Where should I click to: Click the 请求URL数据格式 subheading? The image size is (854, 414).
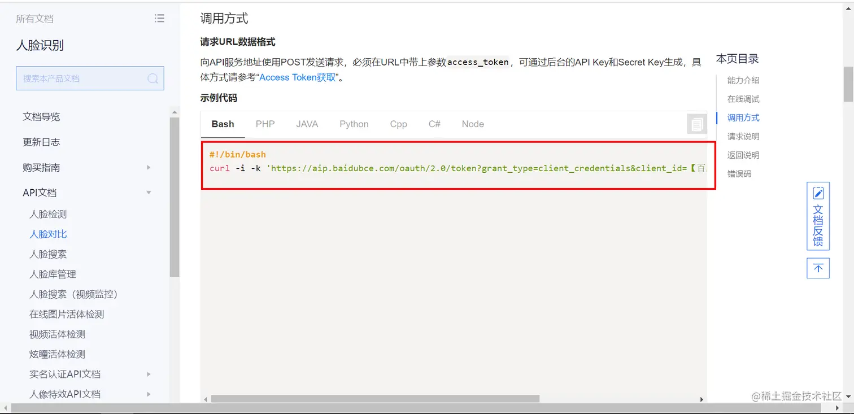click(x=238, y=42)
